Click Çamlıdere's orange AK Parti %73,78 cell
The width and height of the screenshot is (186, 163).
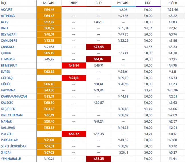point(49,41)
